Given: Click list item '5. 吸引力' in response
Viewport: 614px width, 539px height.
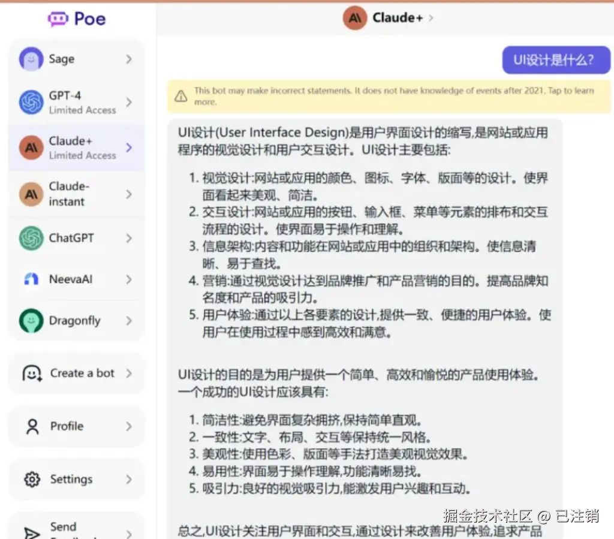Looking at the screenshot, I should [x=330, y=489].
